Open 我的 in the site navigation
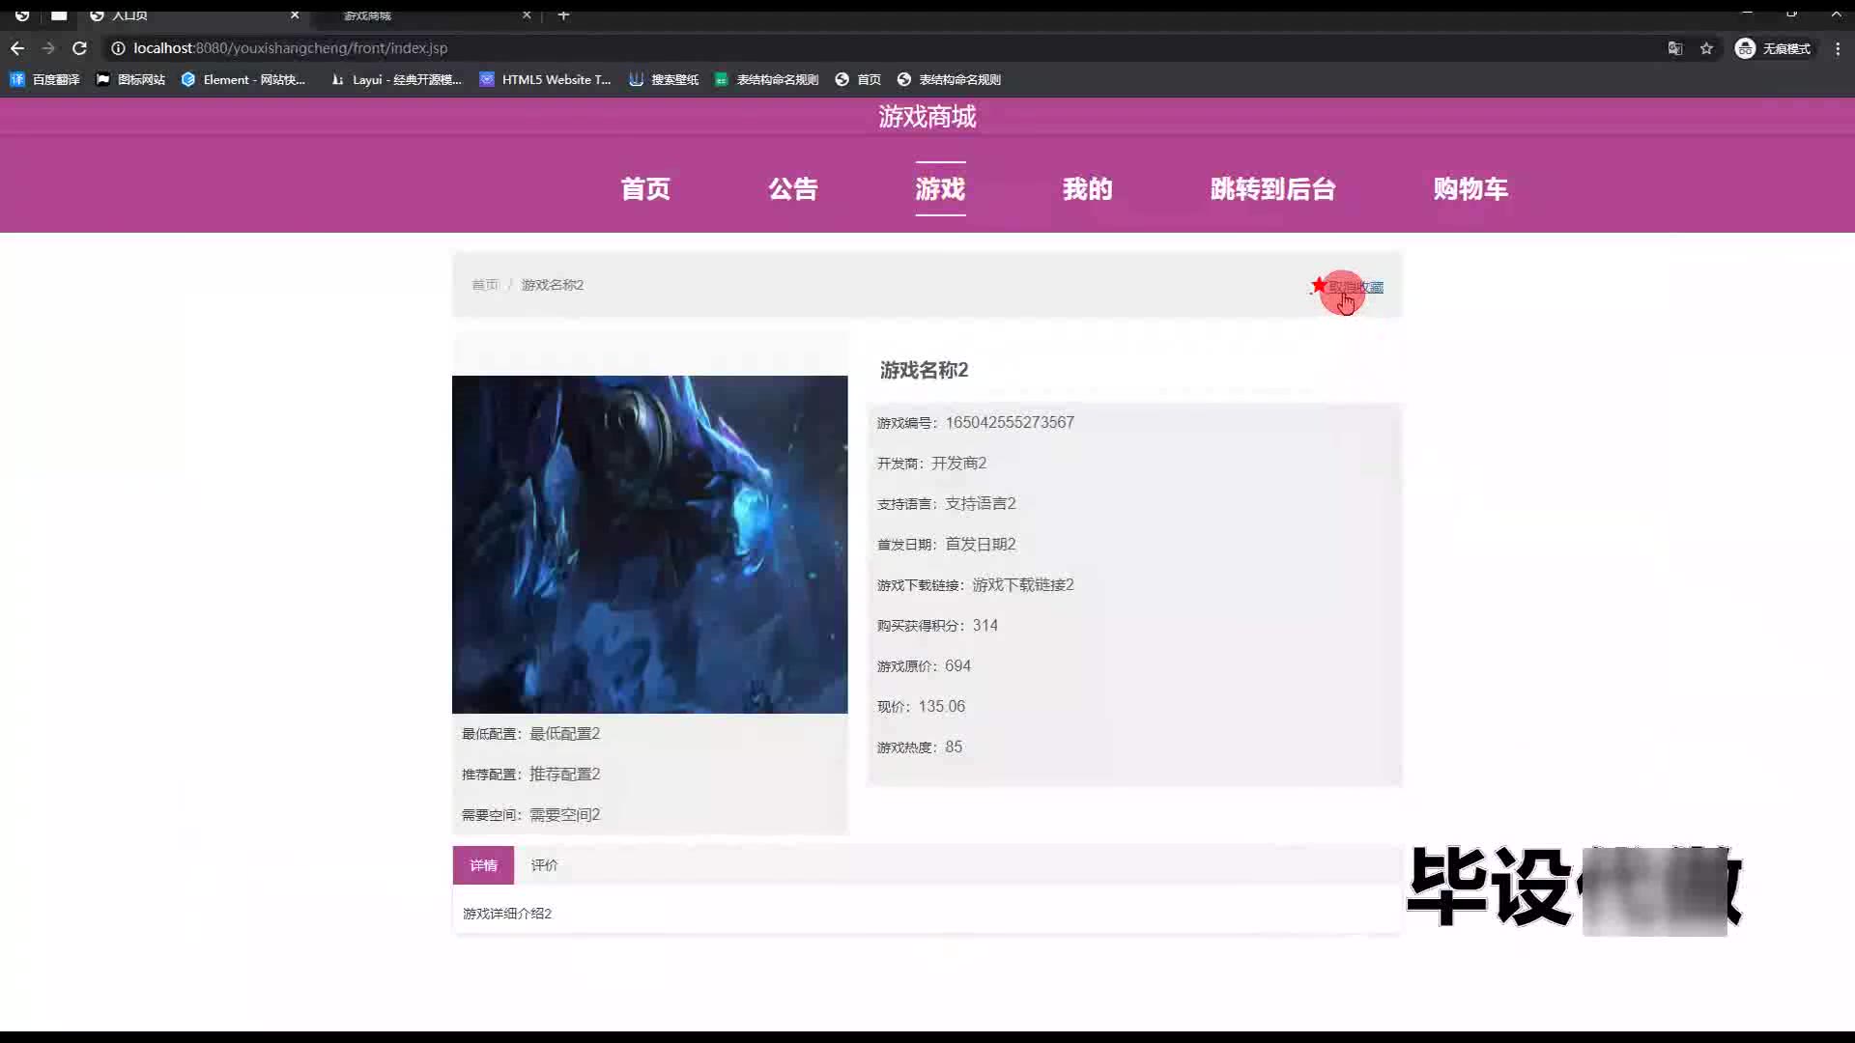The height and width of the screenshot is (1043, 1855). tap(1088, 188)
